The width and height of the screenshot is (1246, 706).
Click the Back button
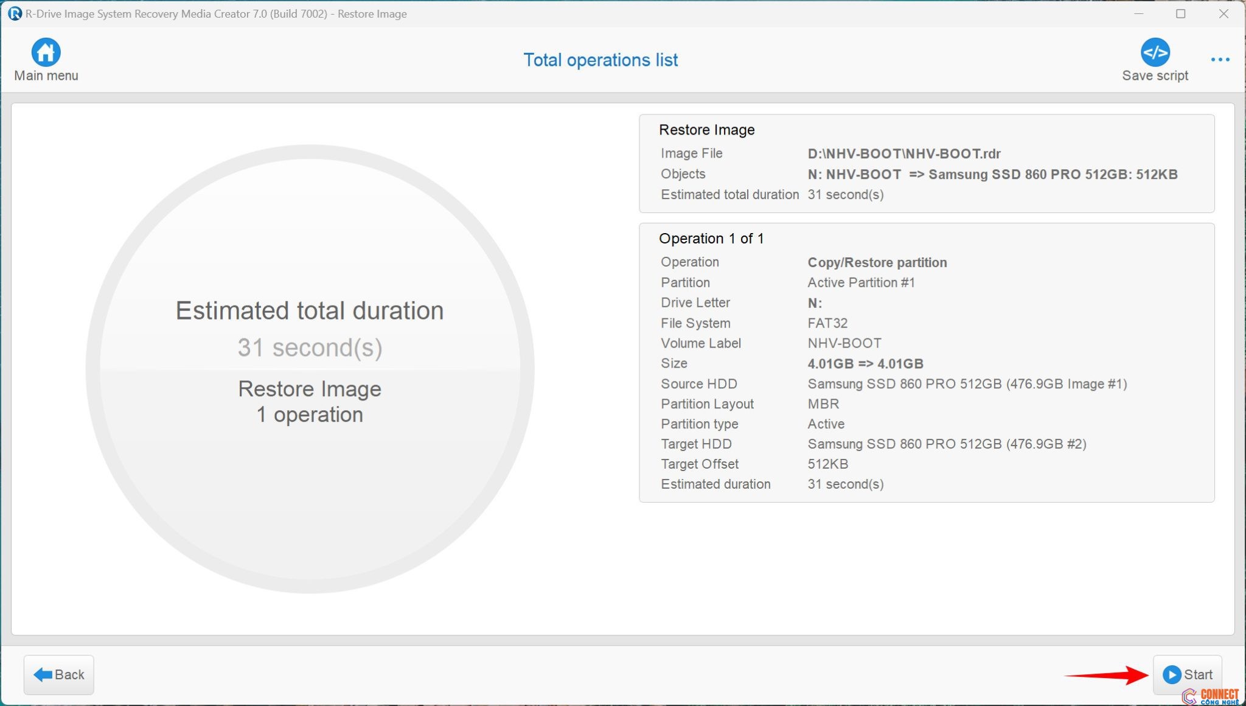click(59, 674)
